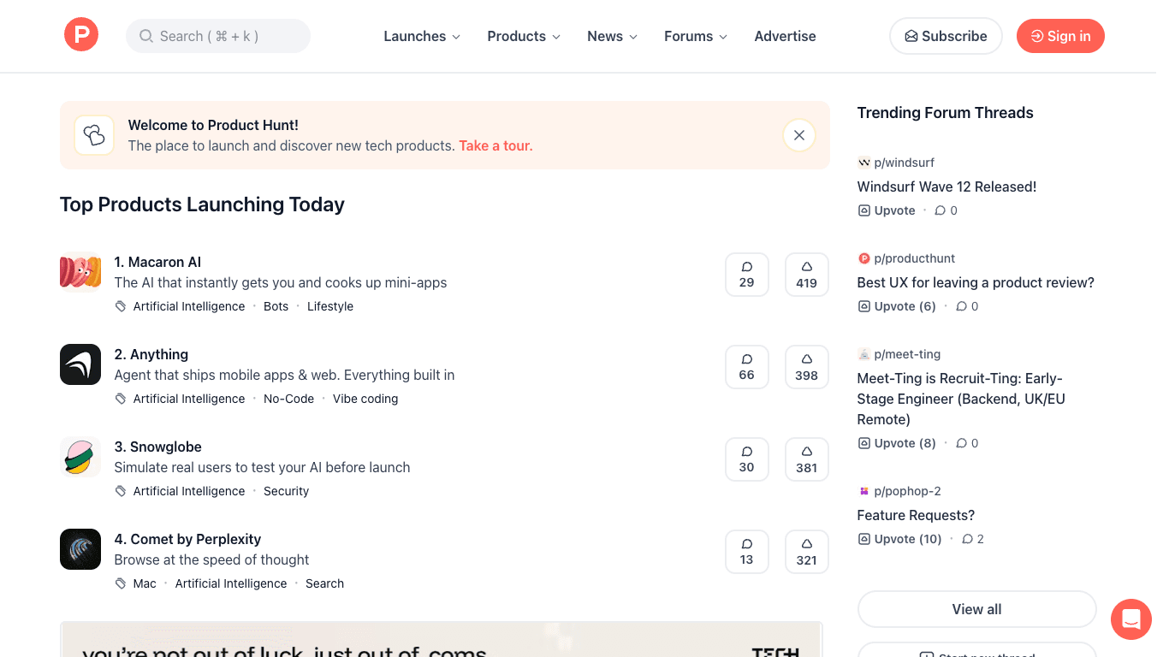Click the search magnifier icon
This screenshot has height=657, width=1169.
click(145, 36)
